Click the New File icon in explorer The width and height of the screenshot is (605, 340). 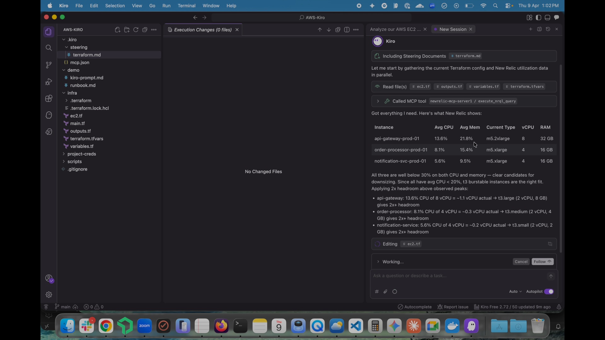[118, 30]
